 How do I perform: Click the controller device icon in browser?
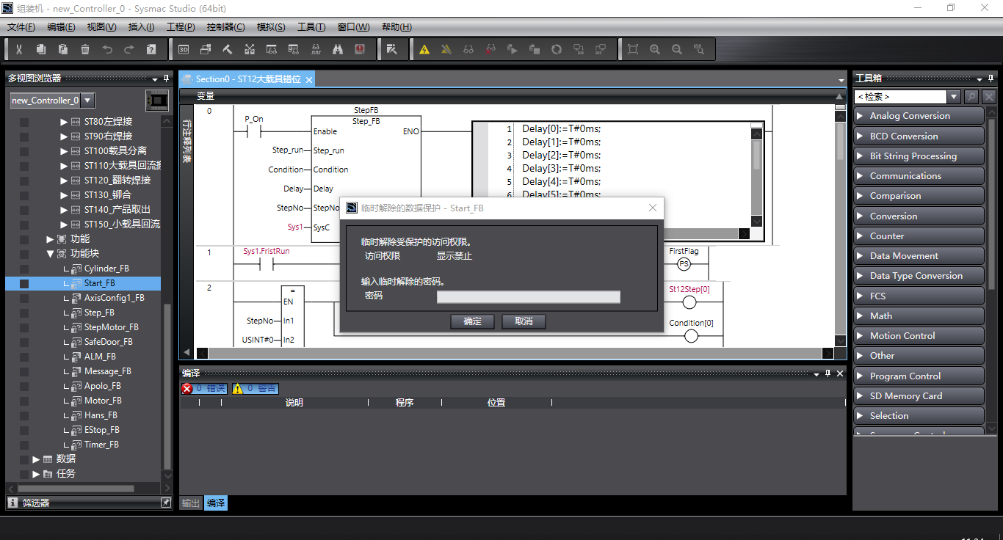[x=157, y=101]
